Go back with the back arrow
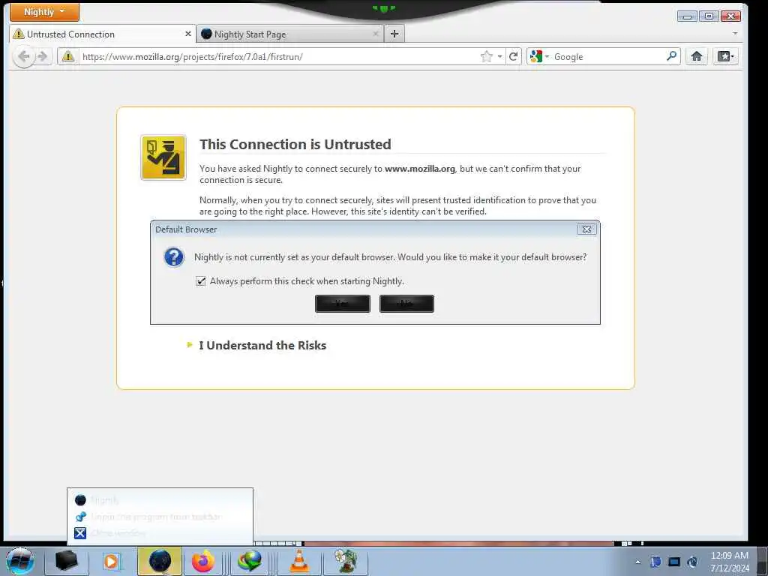 coord(23,57)
